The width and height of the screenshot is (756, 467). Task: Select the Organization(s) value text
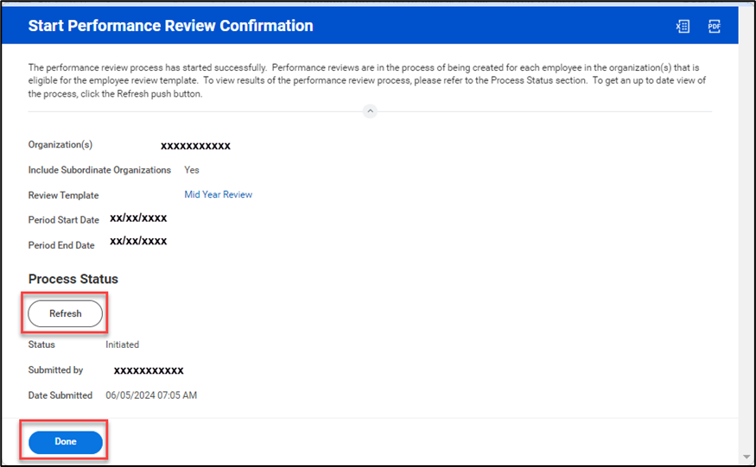(x=195, y=146)
